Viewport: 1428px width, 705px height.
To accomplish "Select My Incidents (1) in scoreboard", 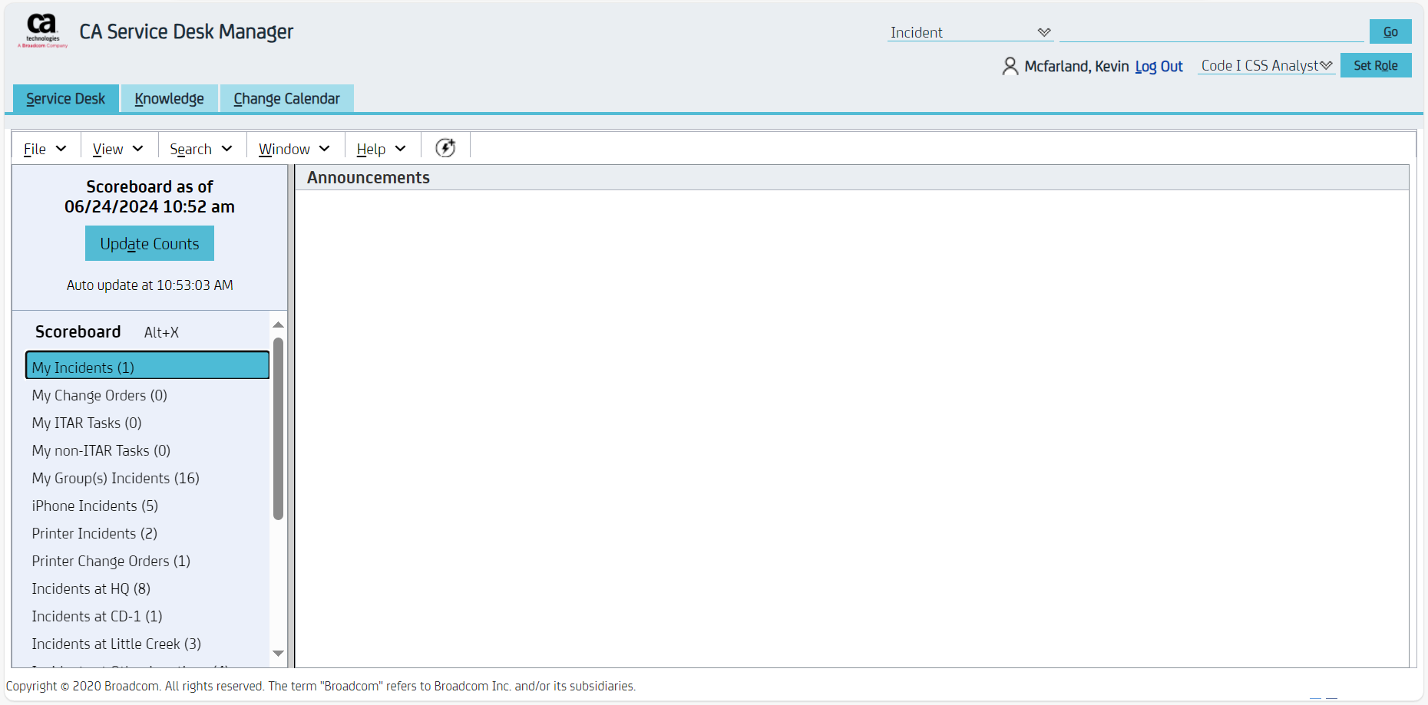I will 147,365.
